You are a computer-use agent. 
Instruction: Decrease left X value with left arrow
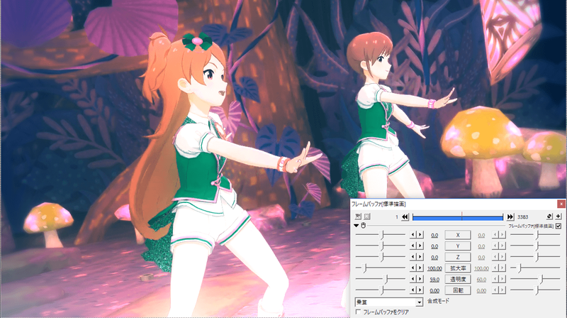pyautogui.click(x=413, y=235)
